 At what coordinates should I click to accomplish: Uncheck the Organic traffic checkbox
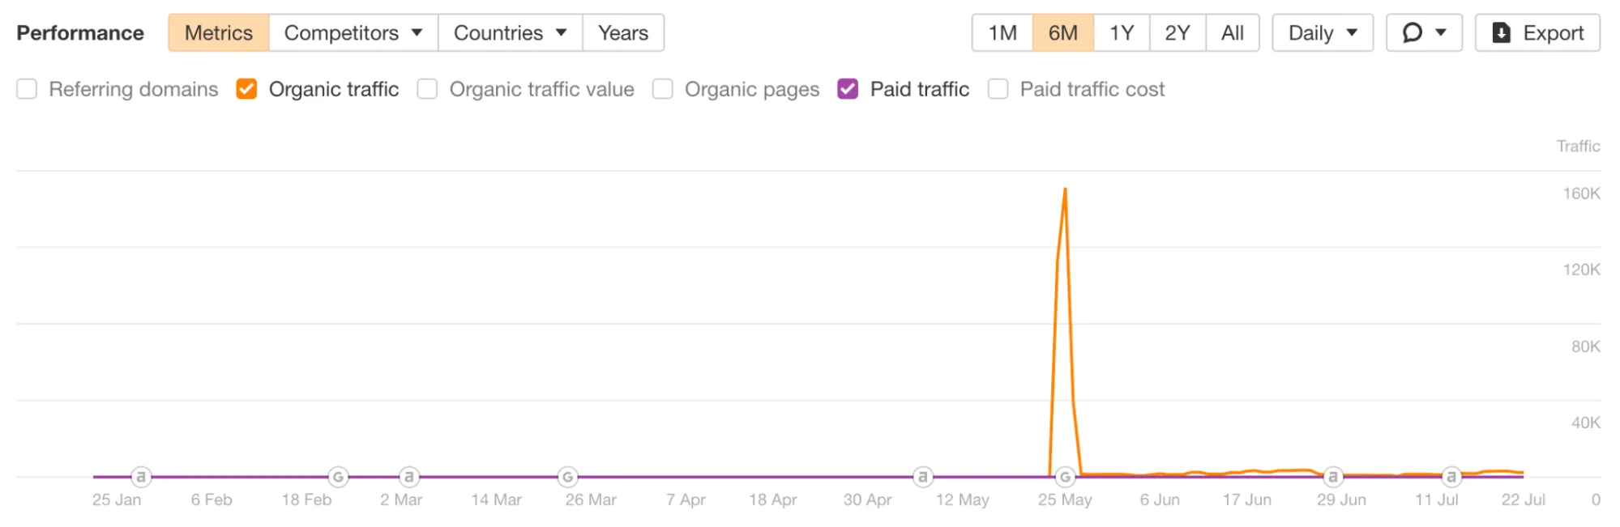click(x=246, y=89)
